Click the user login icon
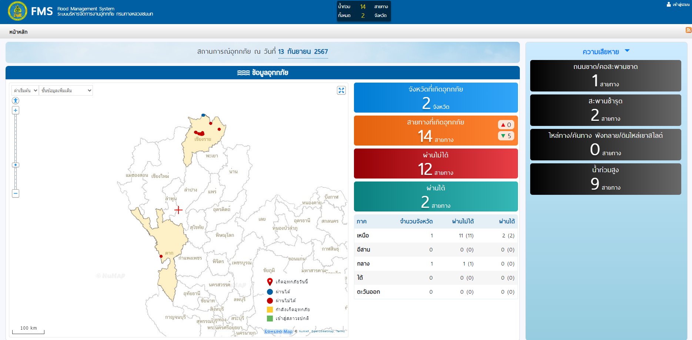Image resolution: width=692 pixels, height=340 pixels. click(669, 4)
